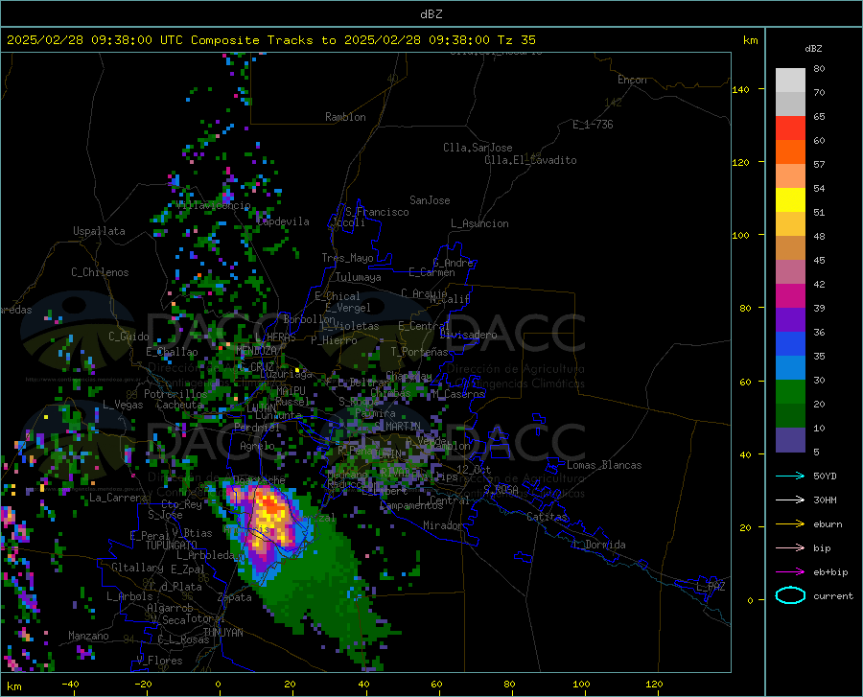Click the Uspallata place label
Viewport: 863px width, 697px height.
click(99, 231)
